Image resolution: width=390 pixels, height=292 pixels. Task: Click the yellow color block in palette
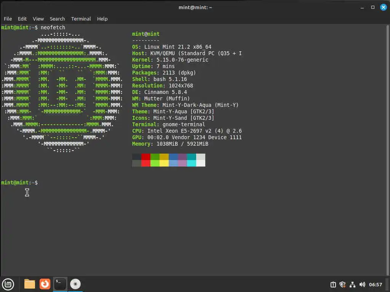[164, 163]
